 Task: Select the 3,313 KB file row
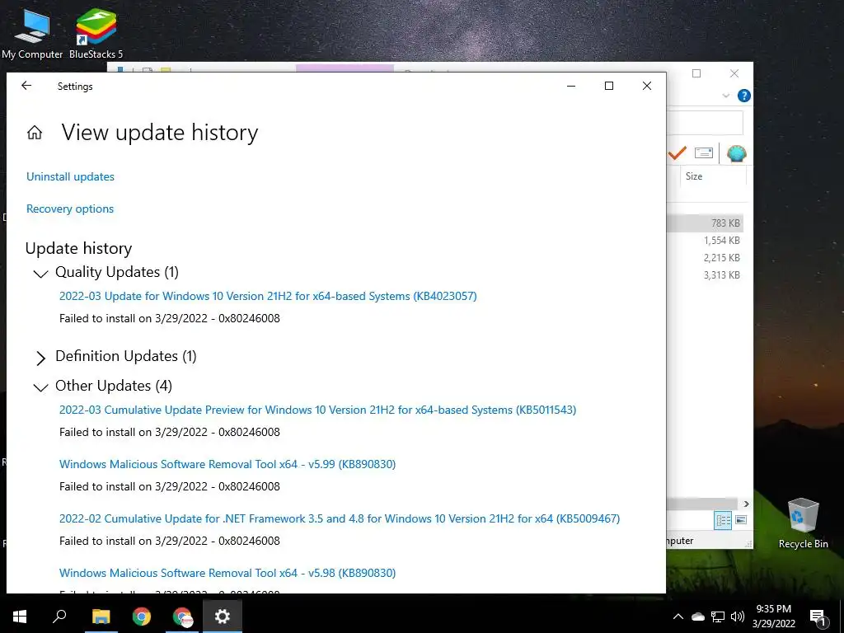[x=706, y=274]
